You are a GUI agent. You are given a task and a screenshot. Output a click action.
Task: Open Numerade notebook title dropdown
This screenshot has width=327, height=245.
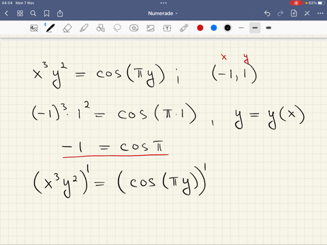coord(163,14)
